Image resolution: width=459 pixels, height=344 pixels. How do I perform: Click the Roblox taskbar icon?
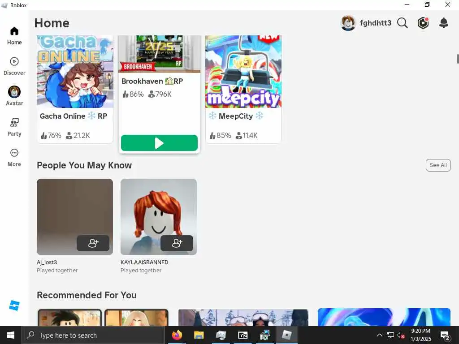click(287, 335)
